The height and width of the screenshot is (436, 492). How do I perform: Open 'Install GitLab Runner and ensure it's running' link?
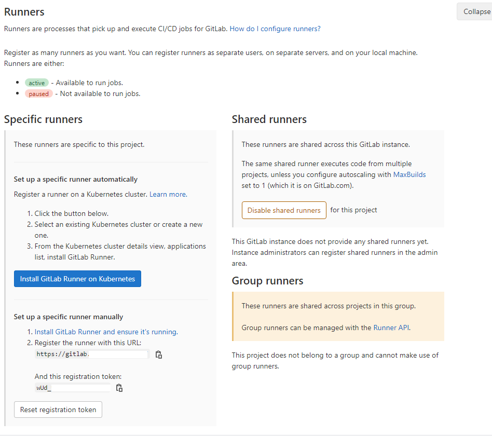(106, 332)
